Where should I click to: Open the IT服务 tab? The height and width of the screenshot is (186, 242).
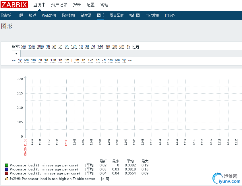click(170, 16)
